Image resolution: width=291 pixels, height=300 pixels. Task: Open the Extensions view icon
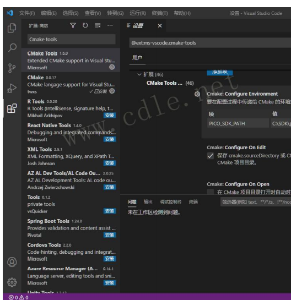(x=12, y=108)
